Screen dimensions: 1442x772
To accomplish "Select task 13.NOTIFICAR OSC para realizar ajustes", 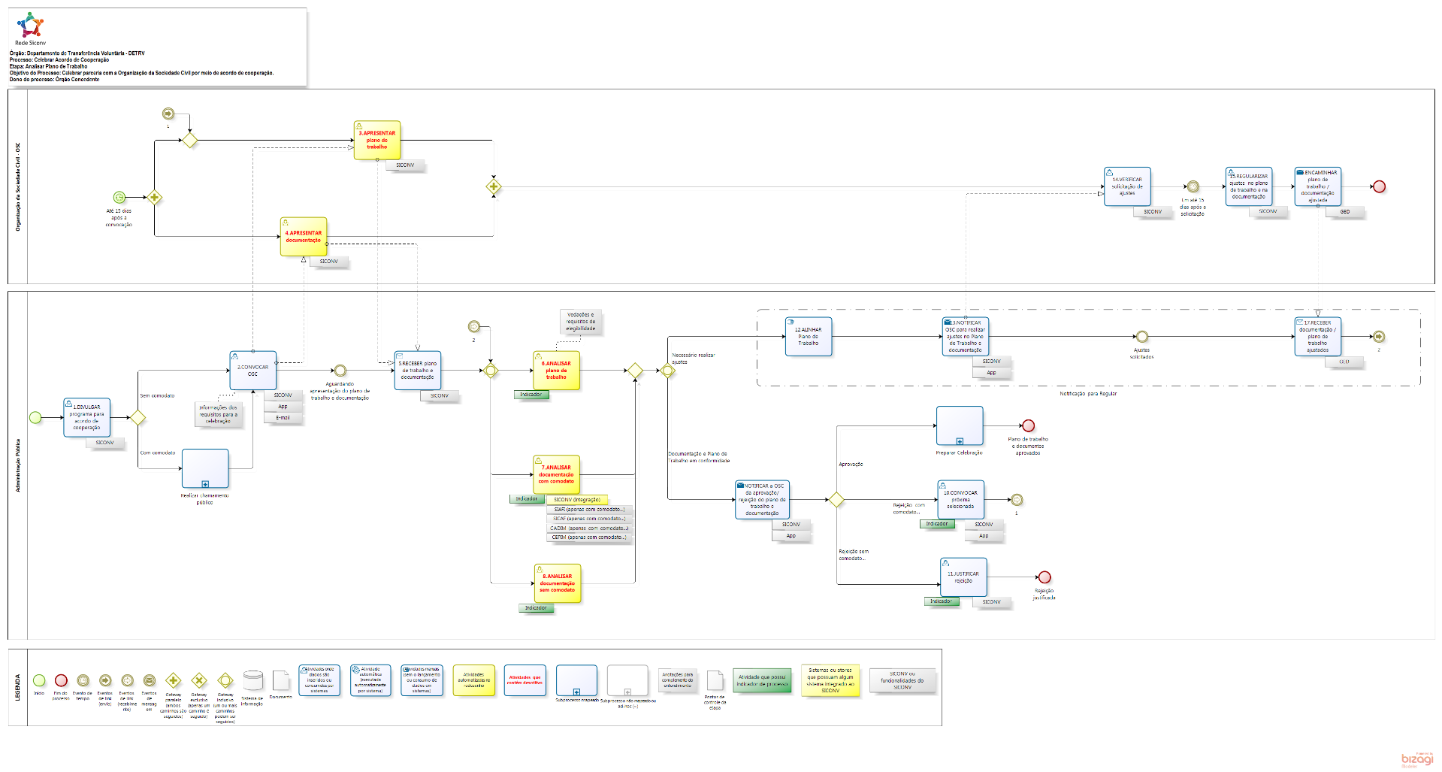I will click(x=966, y=336).
